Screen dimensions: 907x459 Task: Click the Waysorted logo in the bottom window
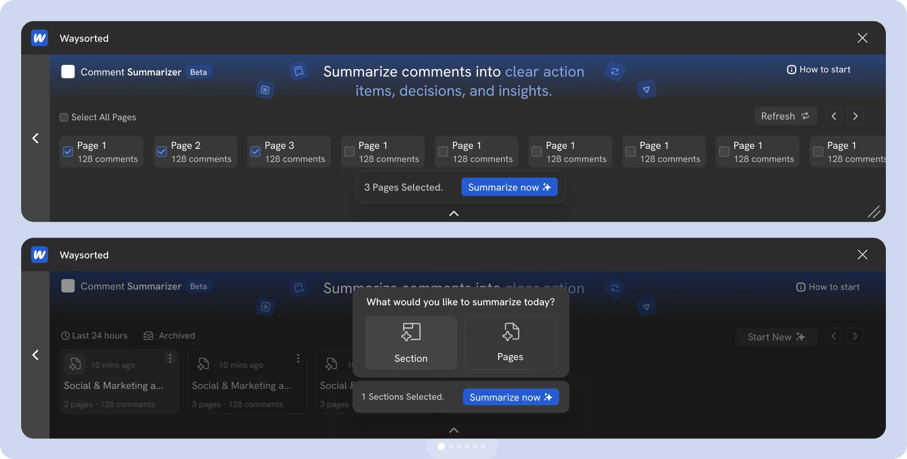pyautogui.click(x=39, y=254)
